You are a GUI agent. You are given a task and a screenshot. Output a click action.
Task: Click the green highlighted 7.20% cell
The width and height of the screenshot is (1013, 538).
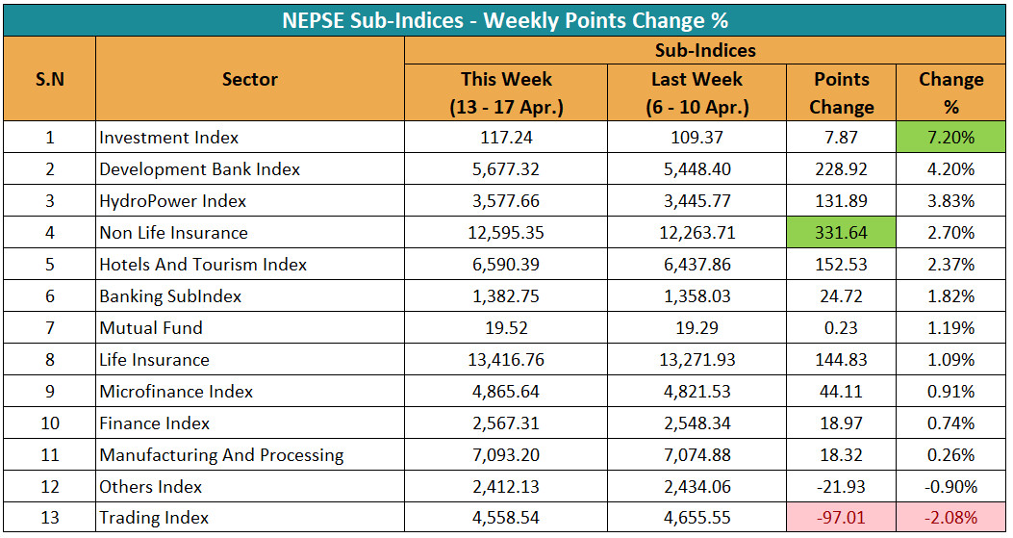click(950, 138)
